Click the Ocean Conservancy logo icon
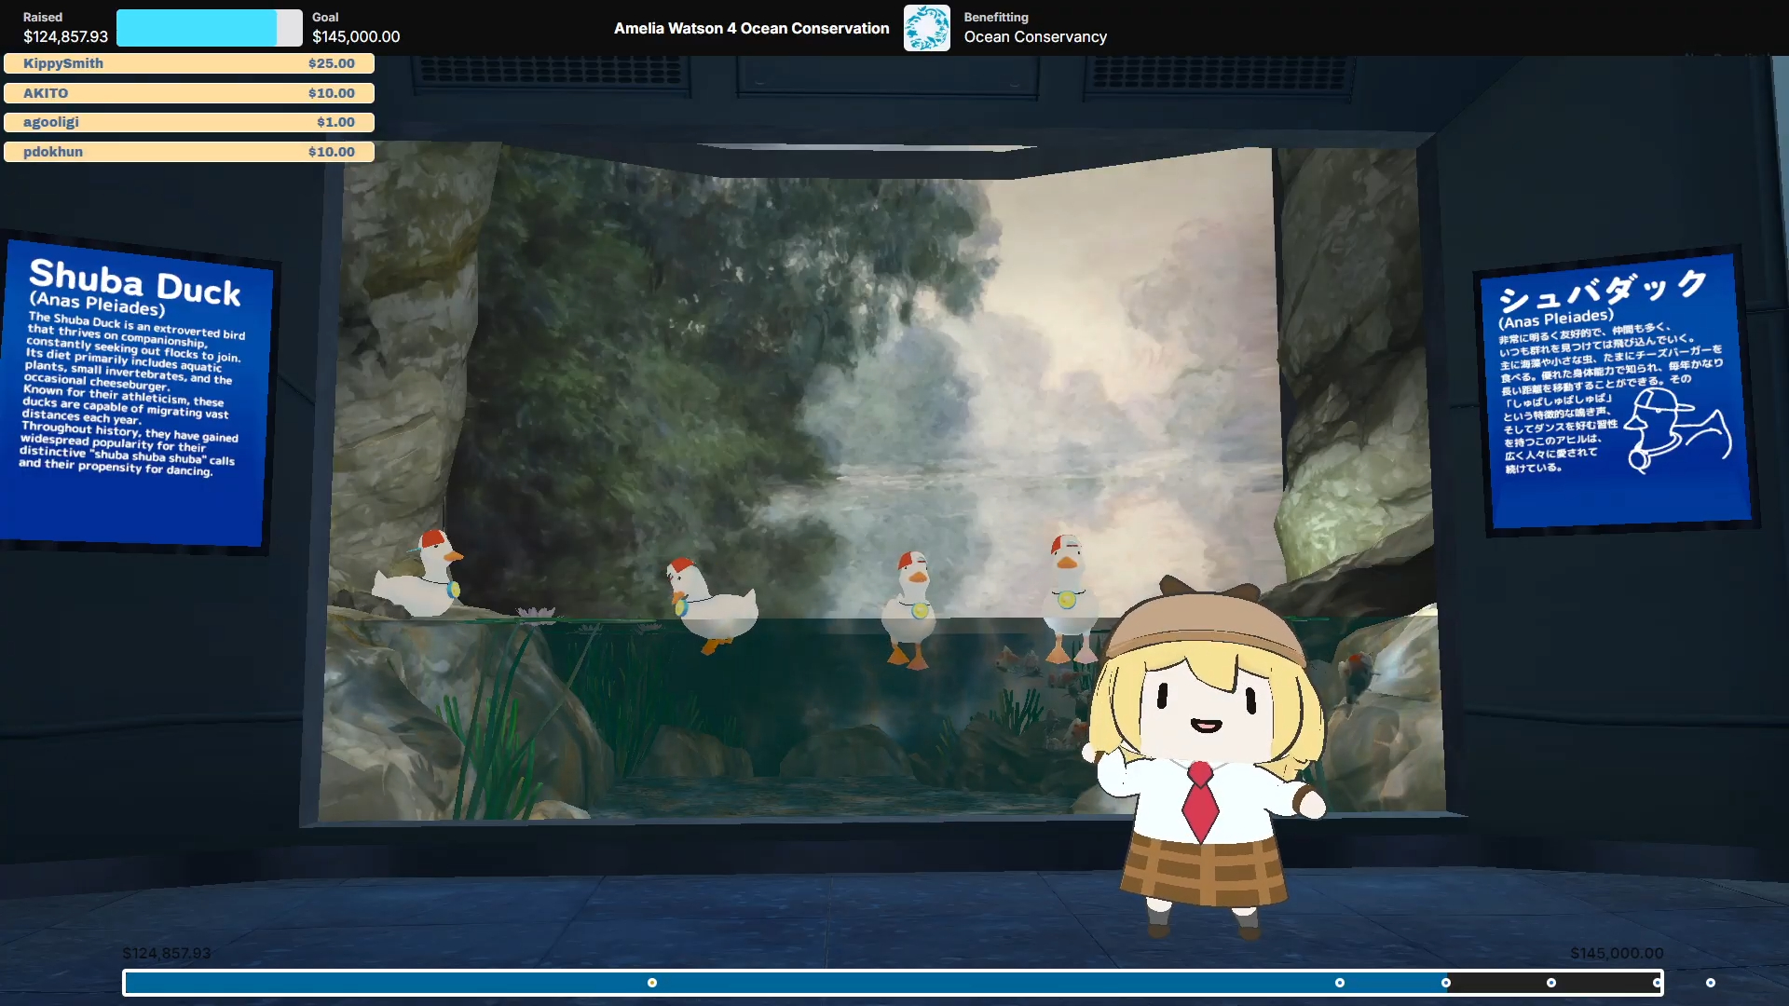The image size is (1789, 1006). tap(926, 28)
